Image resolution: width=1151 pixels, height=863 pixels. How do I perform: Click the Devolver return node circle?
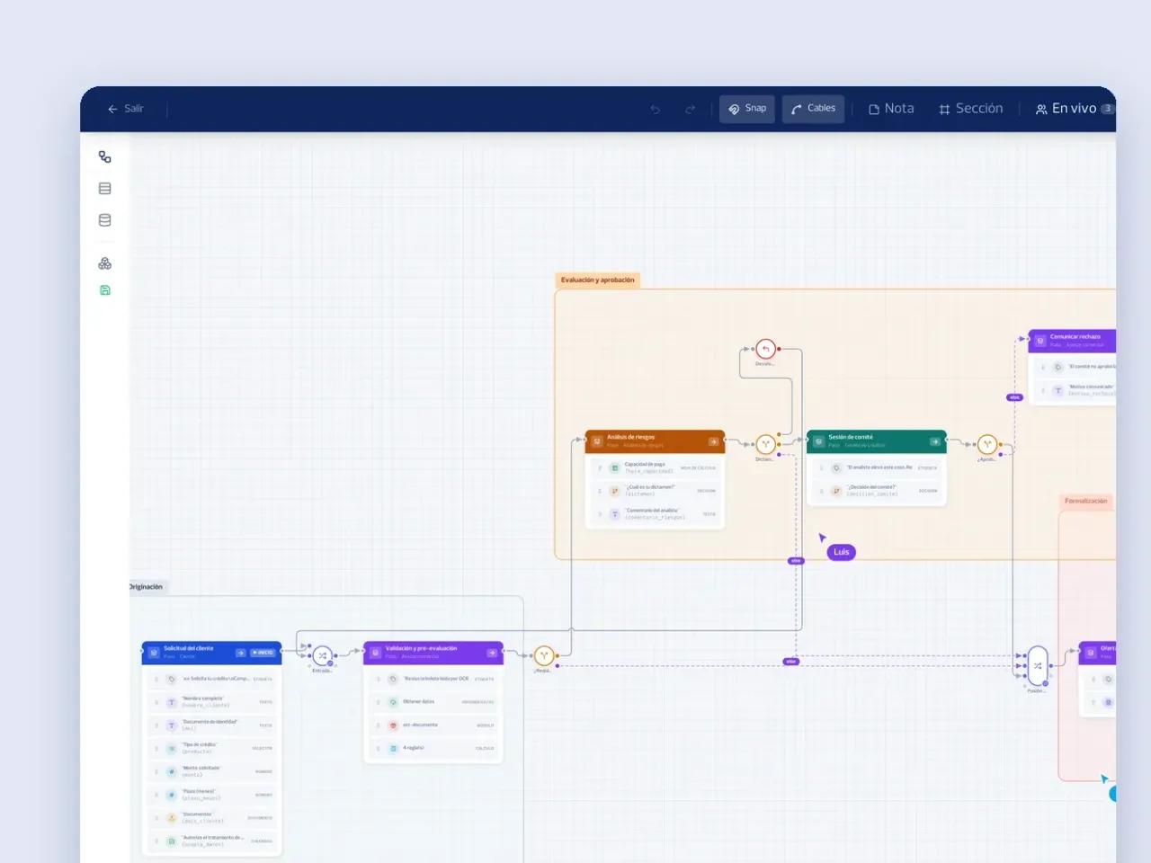point(765,349)
